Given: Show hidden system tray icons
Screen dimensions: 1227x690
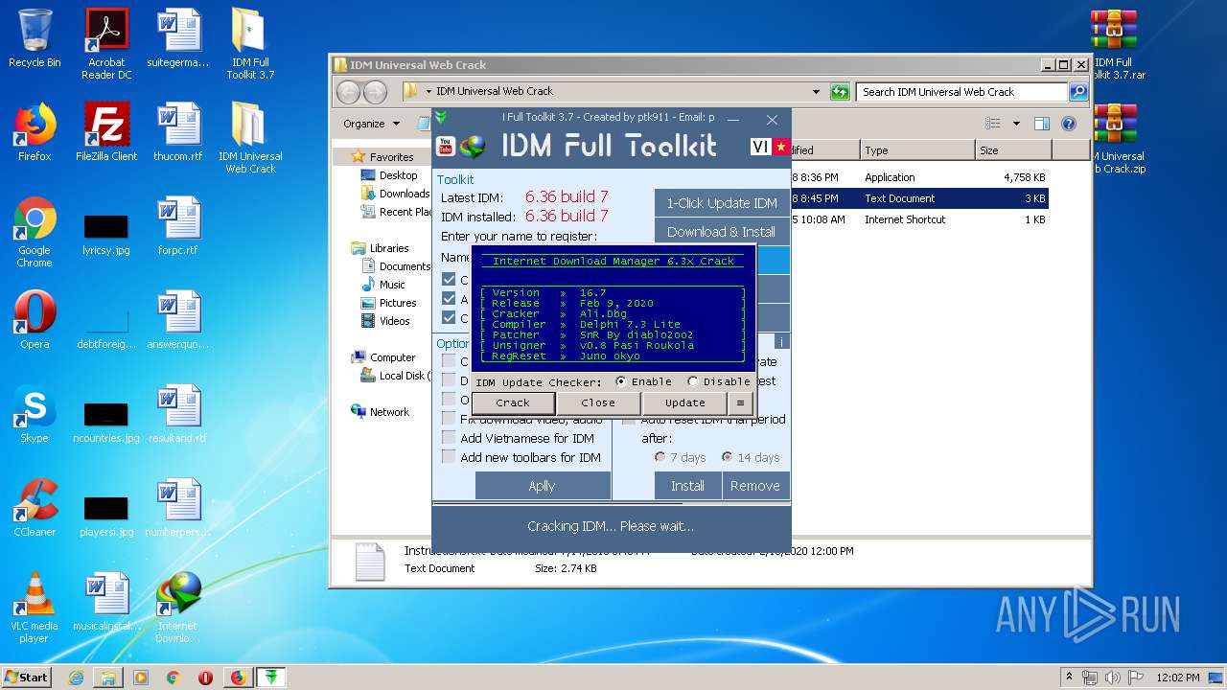Looking at the screenshot, I should point(1069,677).
